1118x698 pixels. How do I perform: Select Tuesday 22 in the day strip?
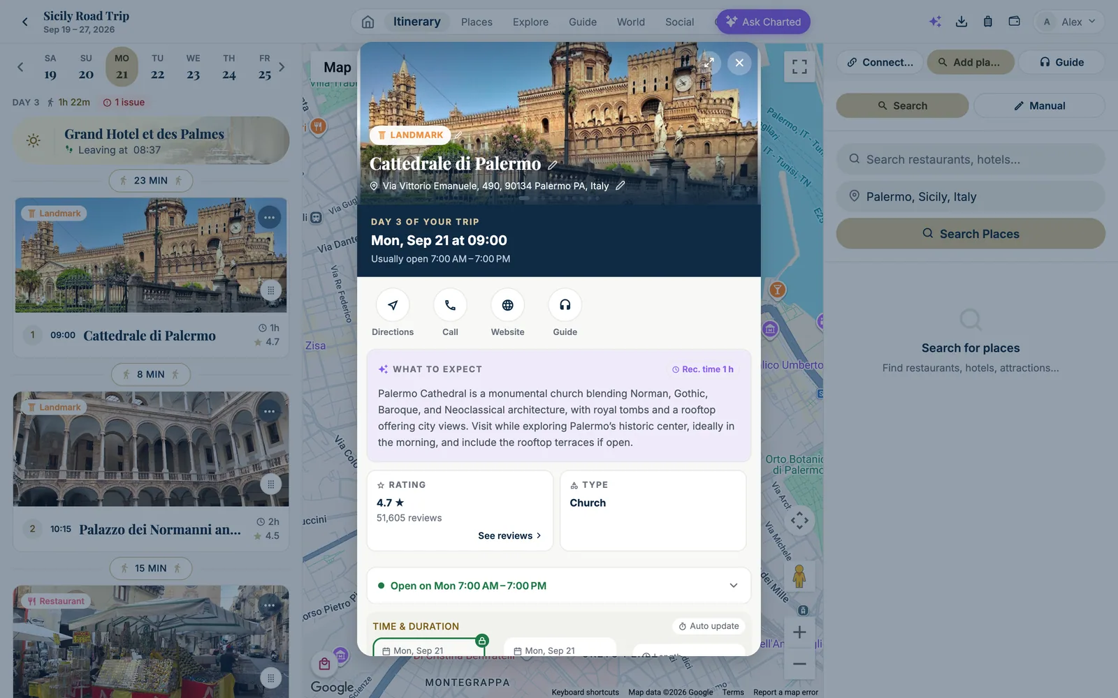click(x=158, y=67)
